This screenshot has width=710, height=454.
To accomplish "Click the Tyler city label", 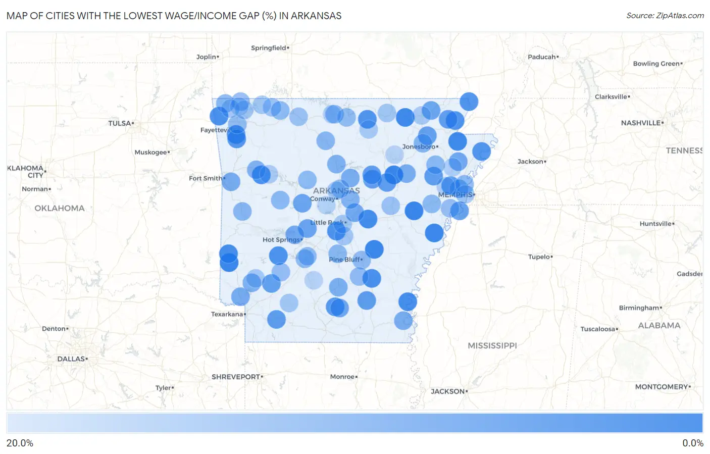I will point(163,388).
